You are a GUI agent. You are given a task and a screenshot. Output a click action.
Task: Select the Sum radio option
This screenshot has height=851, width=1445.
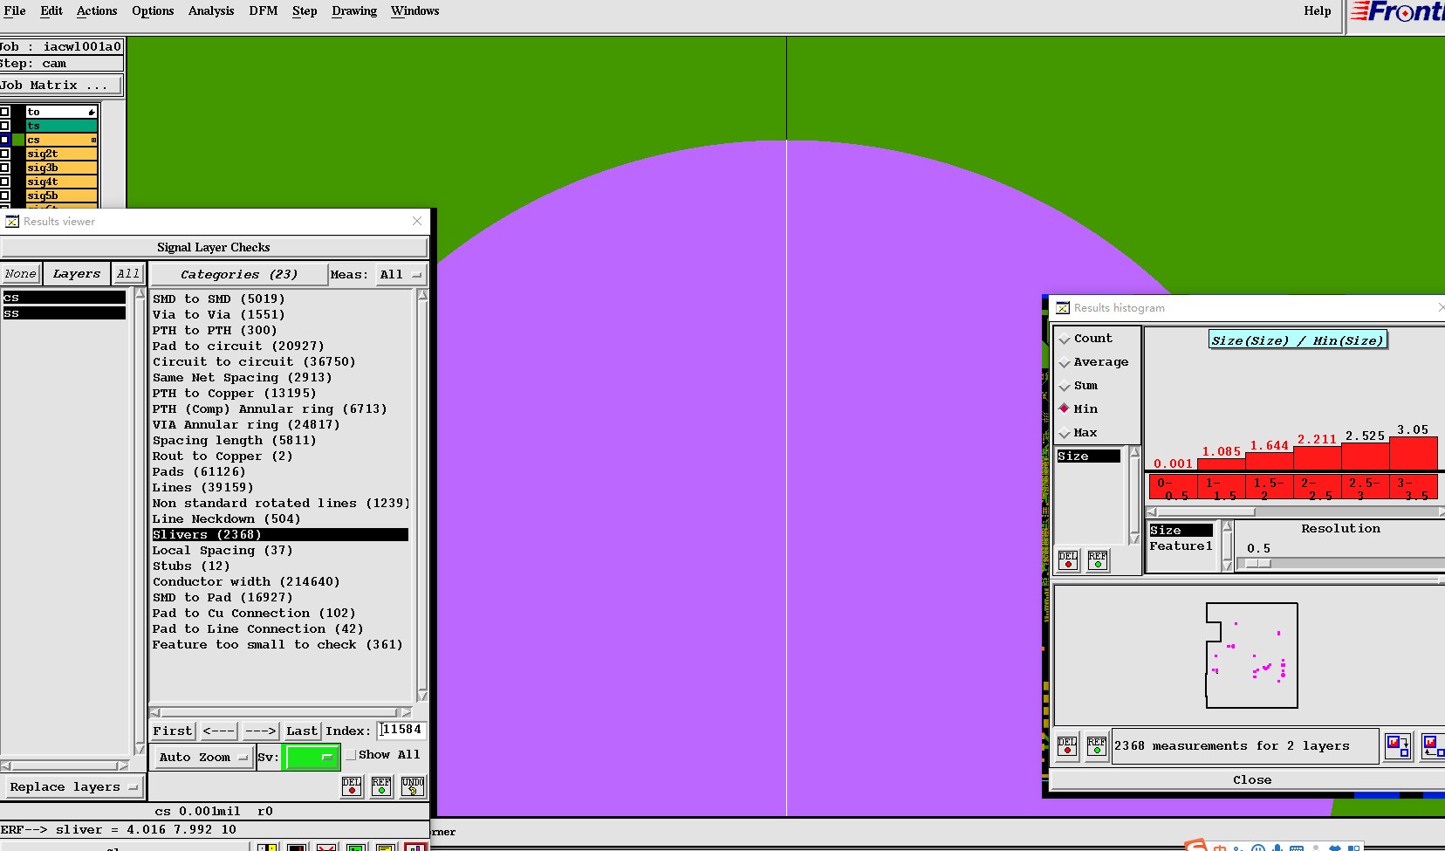(x=1065, y=386)
